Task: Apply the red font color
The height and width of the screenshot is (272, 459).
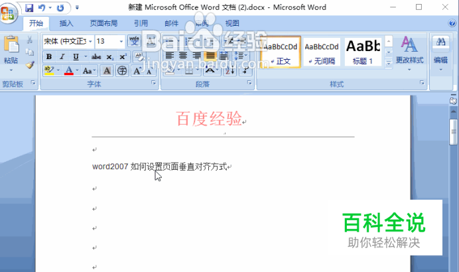Action: pyautogui.click(x=69, y=70)
